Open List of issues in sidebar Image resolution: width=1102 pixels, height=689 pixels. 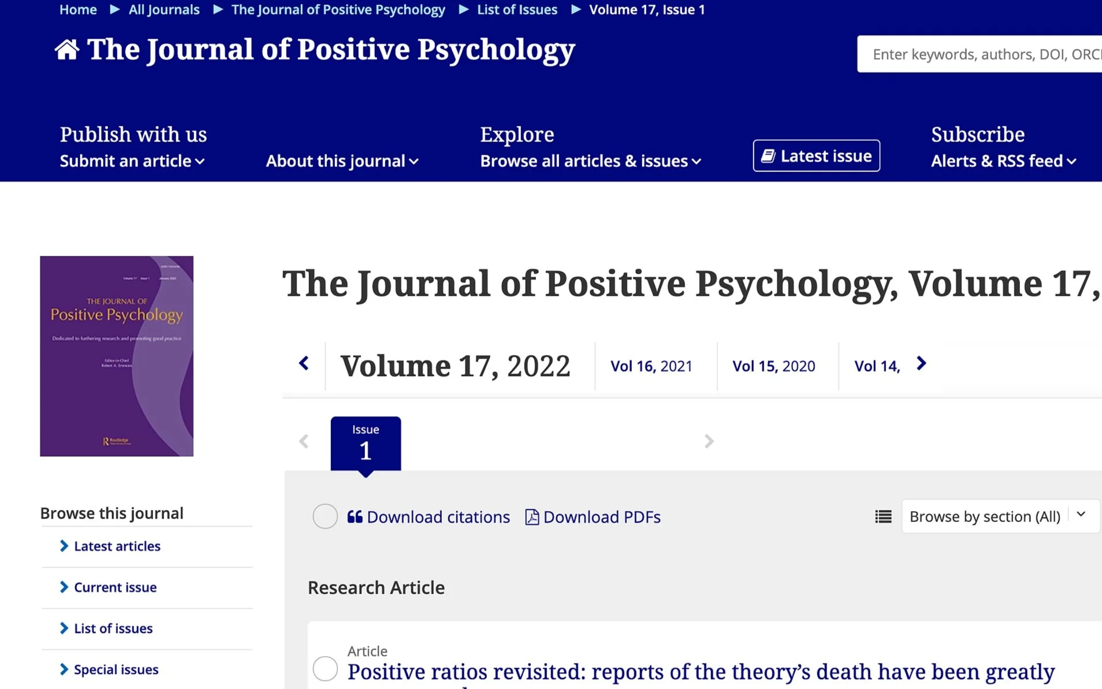[x=113, y=628]
